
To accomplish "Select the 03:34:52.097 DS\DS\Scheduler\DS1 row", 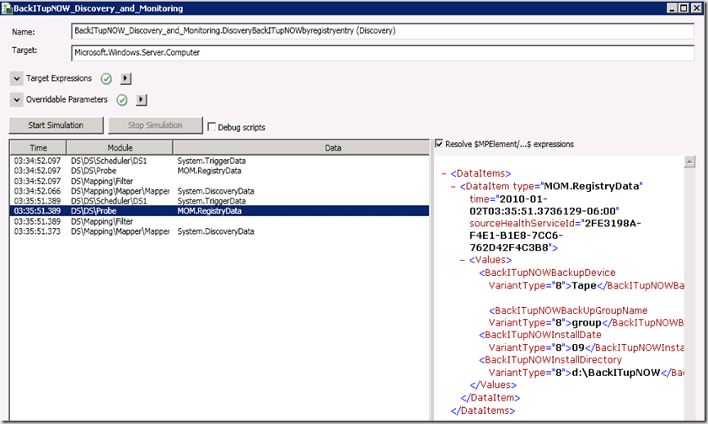I will point(219,161).
